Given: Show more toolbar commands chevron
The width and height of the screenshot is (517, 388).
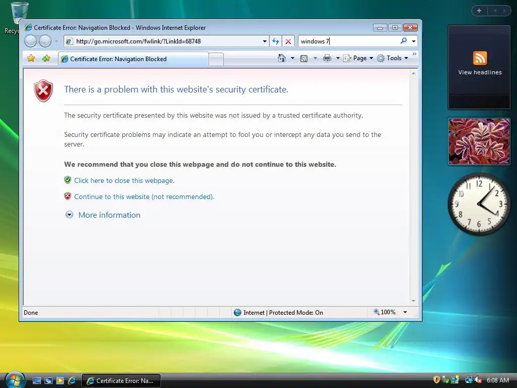Looking at the screenshot, I should [x=415, y=54].
